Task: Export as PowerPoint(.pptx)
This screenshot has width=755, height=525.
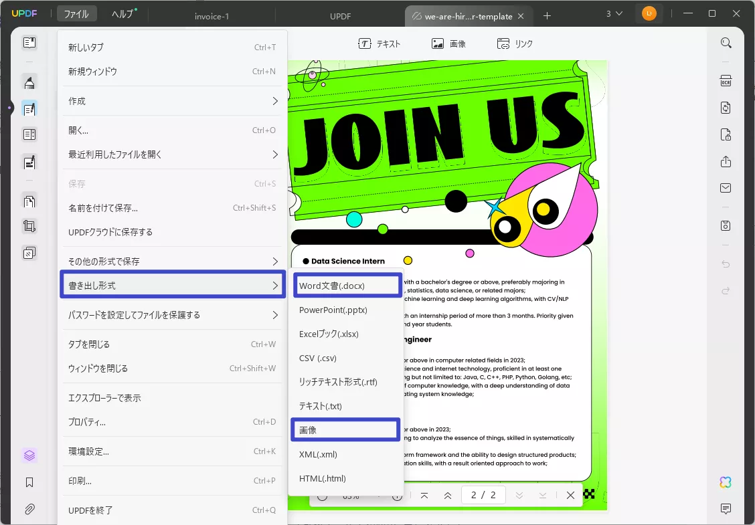Action: click(x=346, y=310)
